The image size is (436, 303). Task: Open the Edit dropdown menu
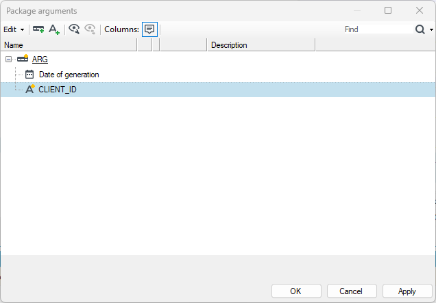click(x=14, y=29)
